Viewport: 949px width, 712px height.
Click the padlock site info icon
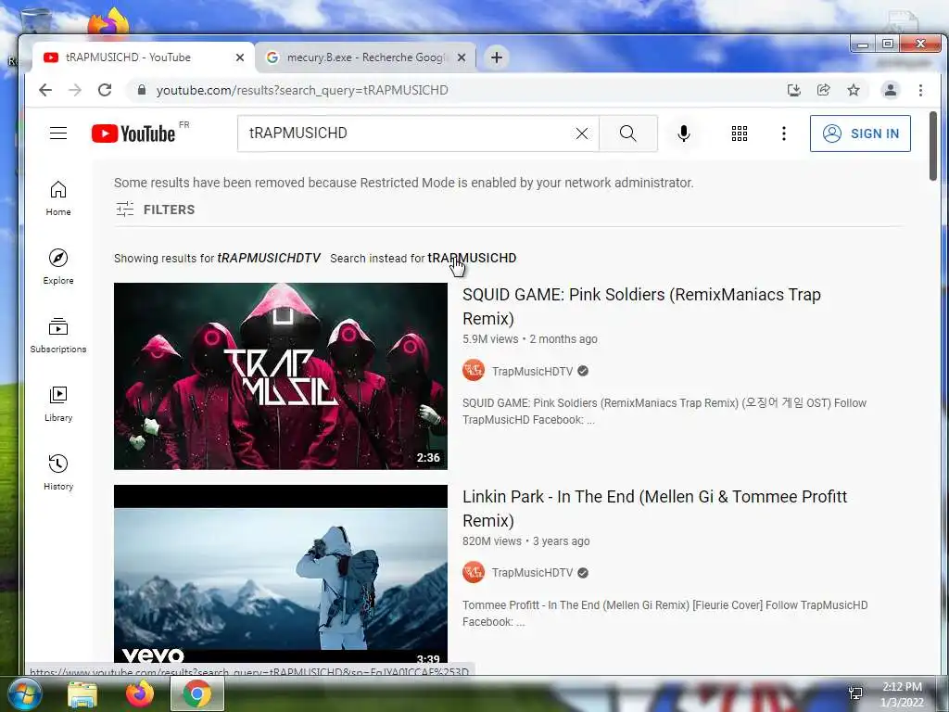(x=142, y=90)
